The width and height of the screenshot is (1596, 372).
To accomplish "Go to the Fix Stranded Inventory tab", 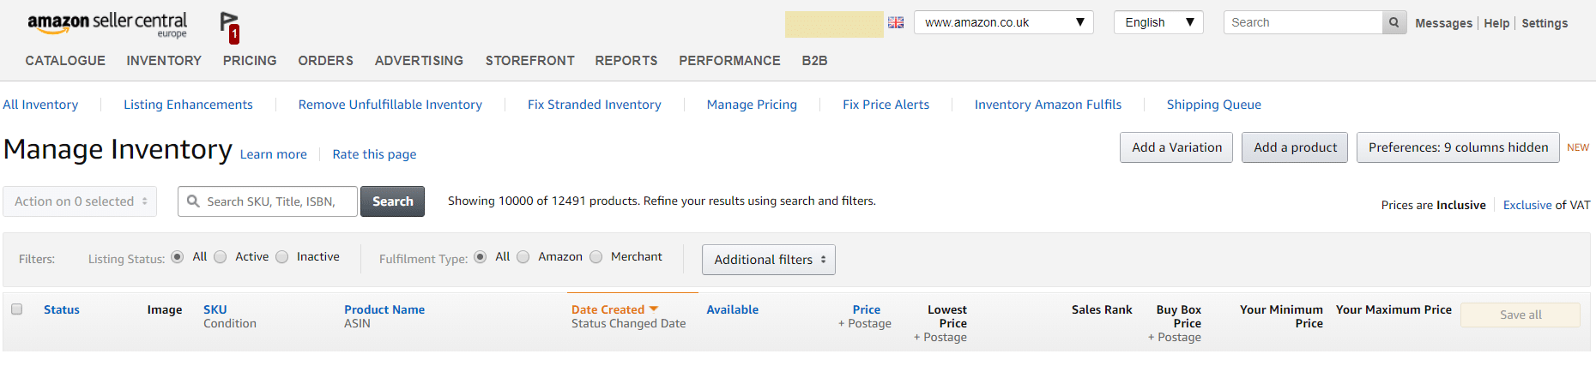I will click(595, 105).
